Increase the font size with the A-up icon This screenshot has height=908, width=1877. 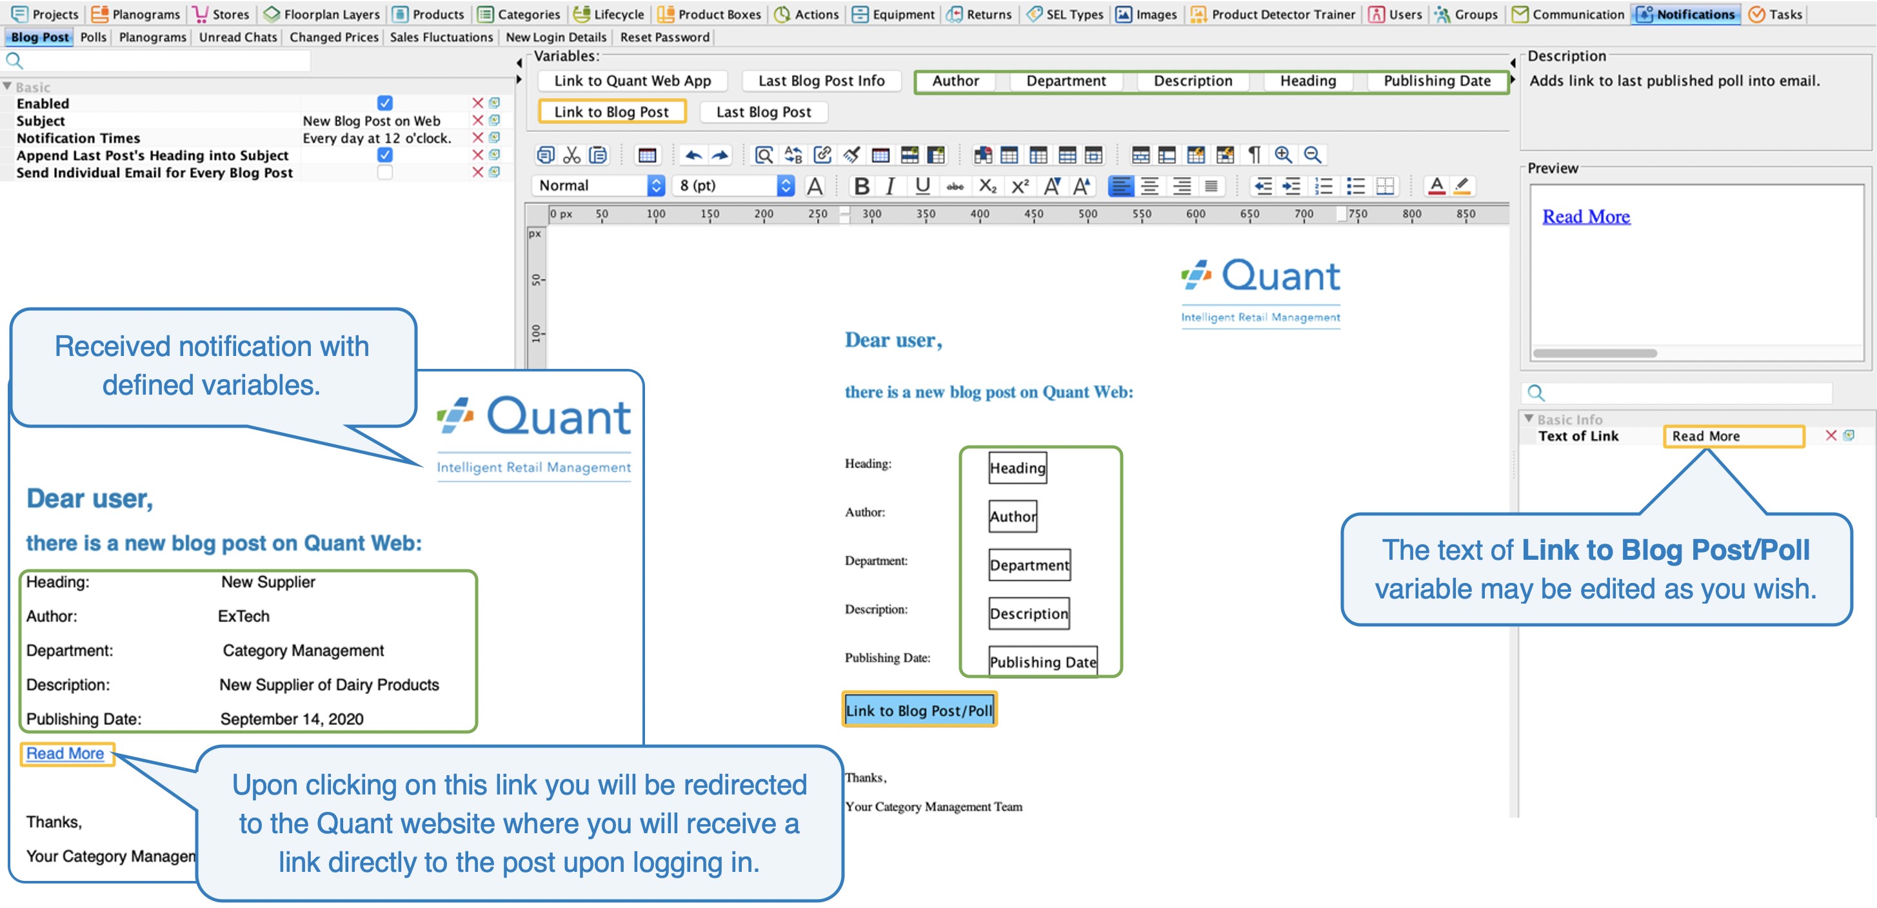1081,186
